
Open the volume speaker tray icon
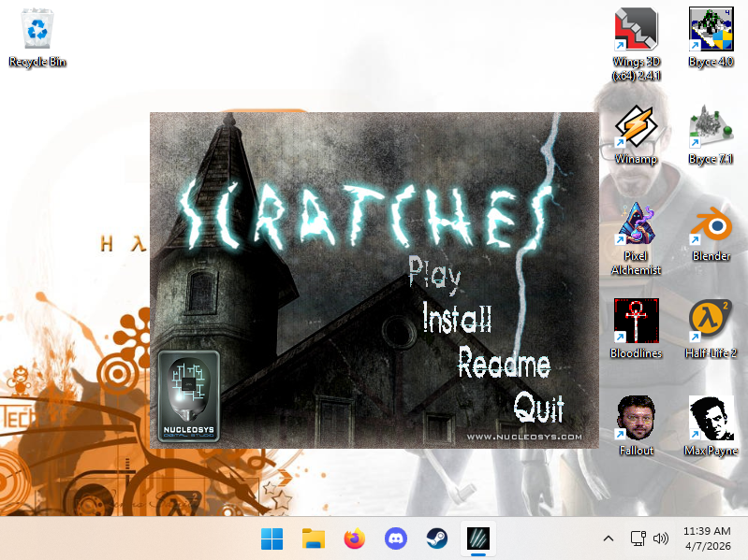pos(661,538)
